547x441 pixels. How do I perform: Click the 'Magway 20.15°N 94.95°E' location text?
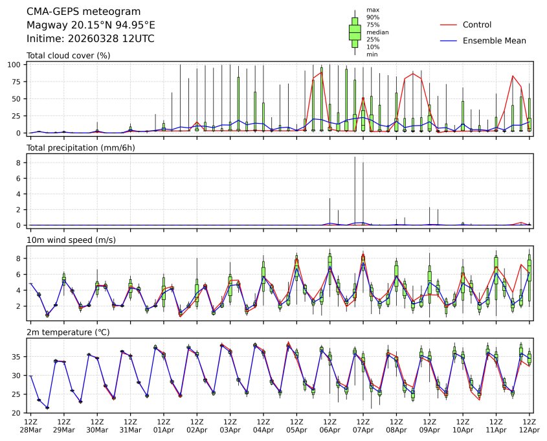point(91,25)
